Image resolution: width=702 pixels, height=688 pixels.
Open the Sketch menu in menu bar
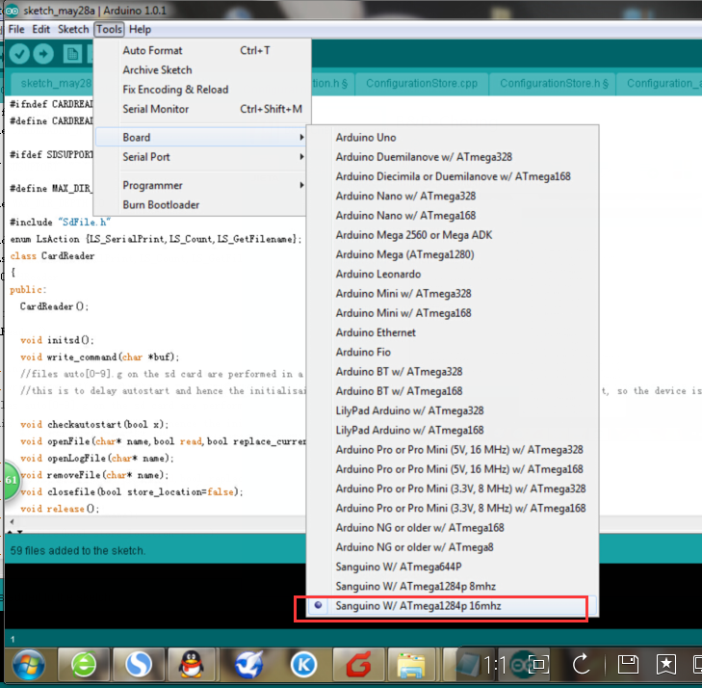click(x=73, y=30)
